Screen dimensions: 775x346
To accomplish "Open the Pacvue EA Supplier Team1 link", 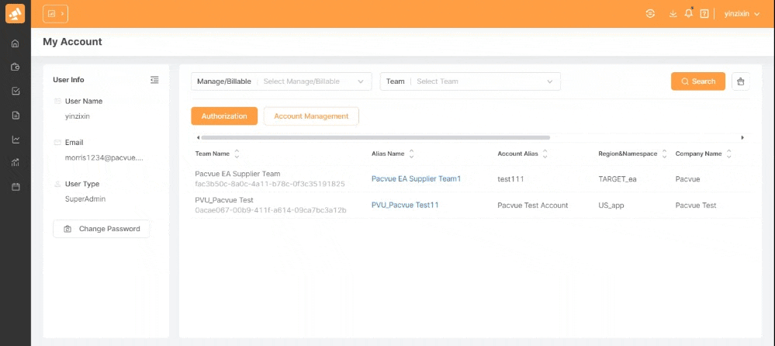I will click(416, 179).
